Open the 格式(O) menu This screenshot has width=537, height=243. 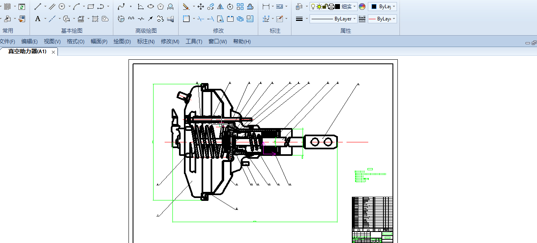(x=76, y=41)
